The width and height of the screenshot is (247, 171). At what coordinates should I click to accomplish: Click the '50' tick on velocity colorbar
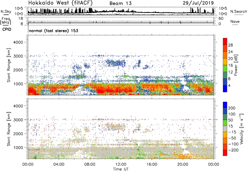(x=231, y=120)
